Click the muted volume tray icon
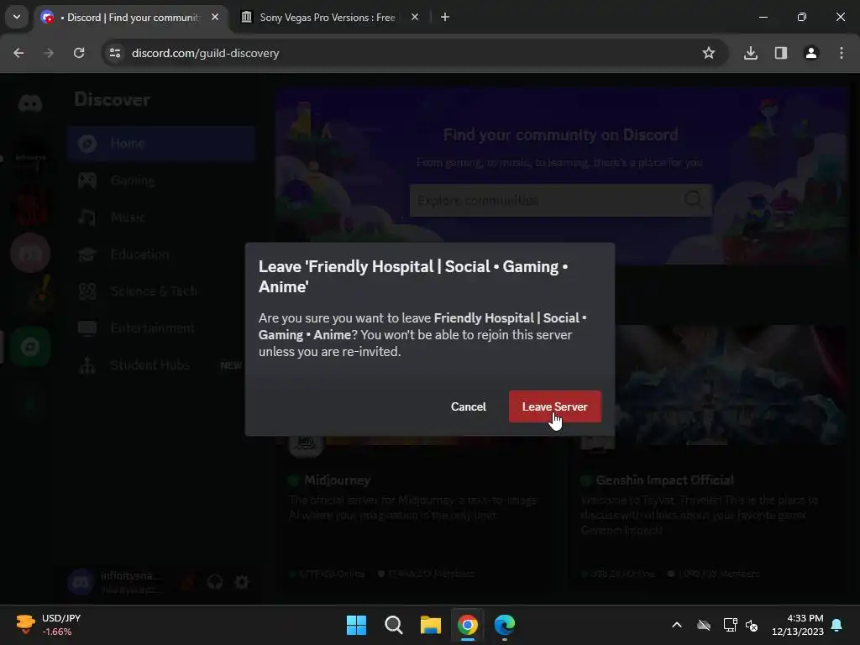Image resolution: width=860 pixels, height=645 pixels. pyautogui.click(x=752, y=625)
